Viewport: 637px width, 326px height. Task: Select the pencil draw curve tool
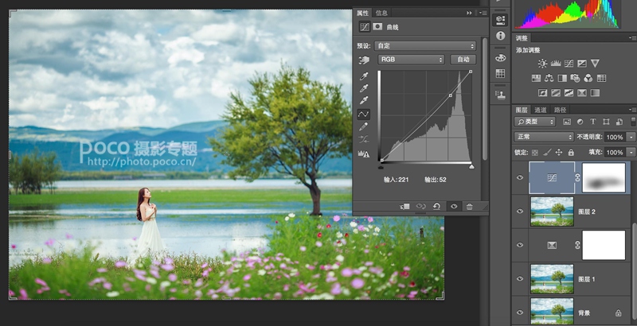coord(364,127)
